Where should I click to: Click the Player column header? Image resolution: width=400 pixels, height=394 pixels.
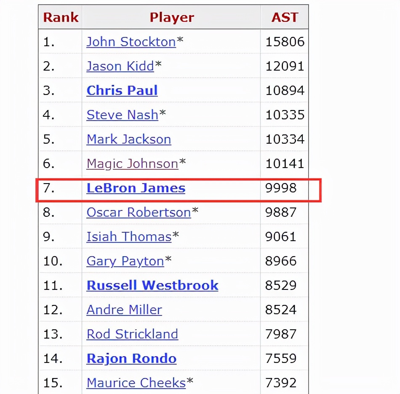(x=171, y=17)
